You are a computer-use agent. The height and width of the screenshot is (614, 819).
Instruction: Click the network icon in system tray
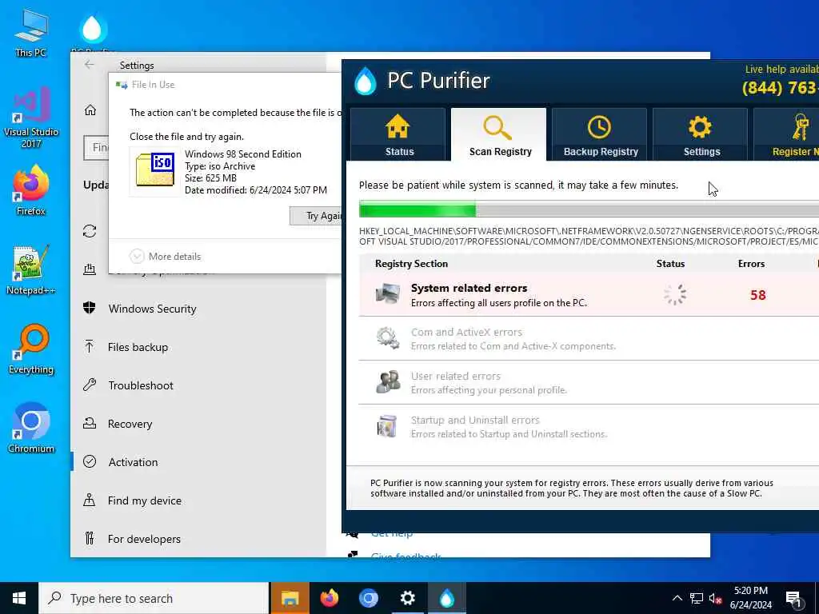pyautogui.click(x=697, y=598)
